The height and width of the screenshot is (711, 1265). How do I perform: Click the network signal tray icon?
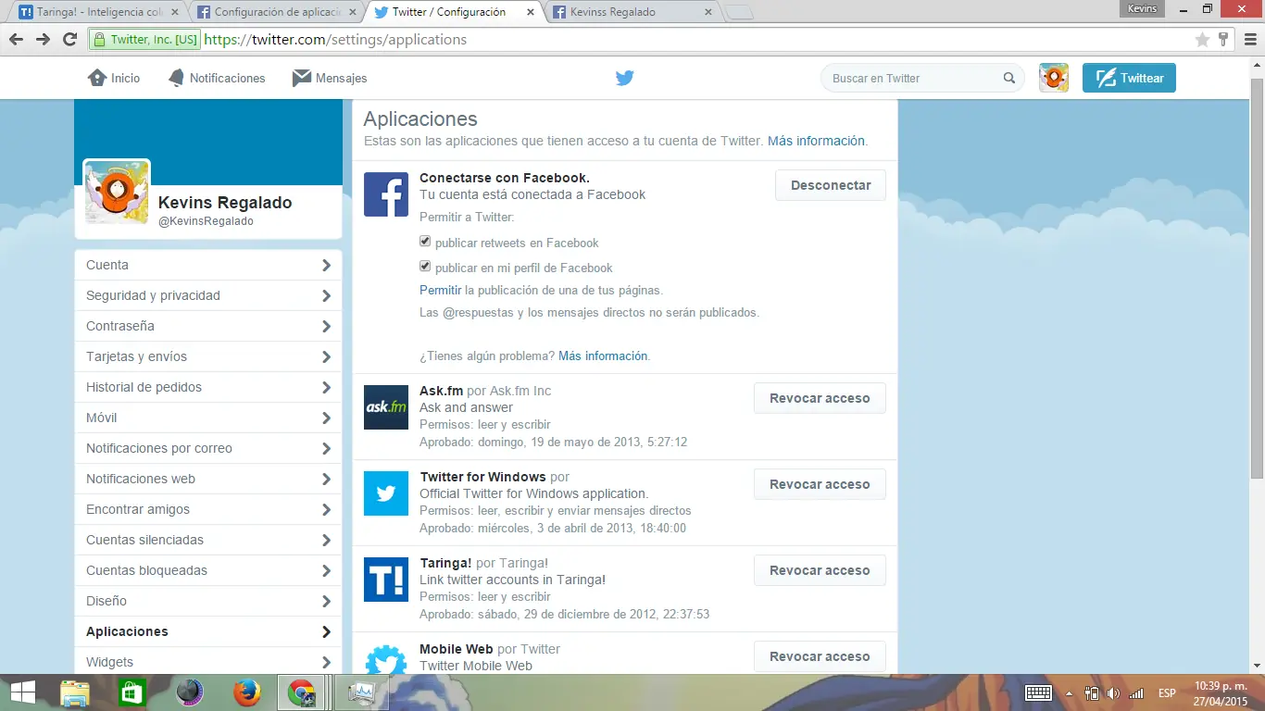1136,693
